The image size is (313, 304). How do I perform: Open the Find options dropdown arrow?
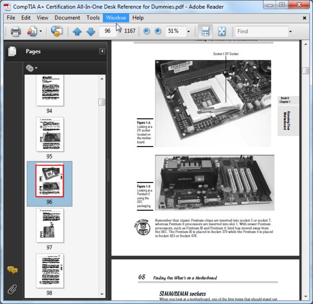[x=291, y=31]
